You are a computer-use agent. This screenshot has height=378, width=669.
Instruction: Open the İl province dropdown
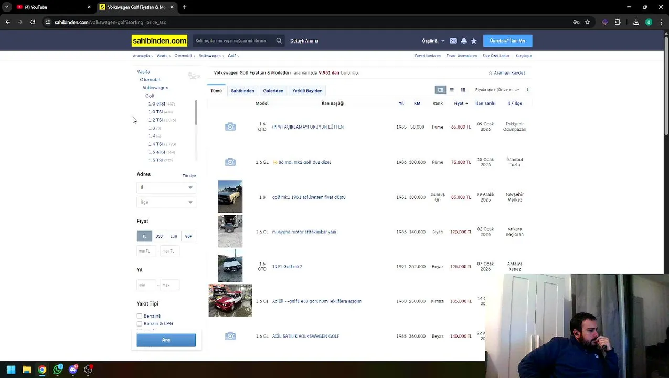coord(166,187)
